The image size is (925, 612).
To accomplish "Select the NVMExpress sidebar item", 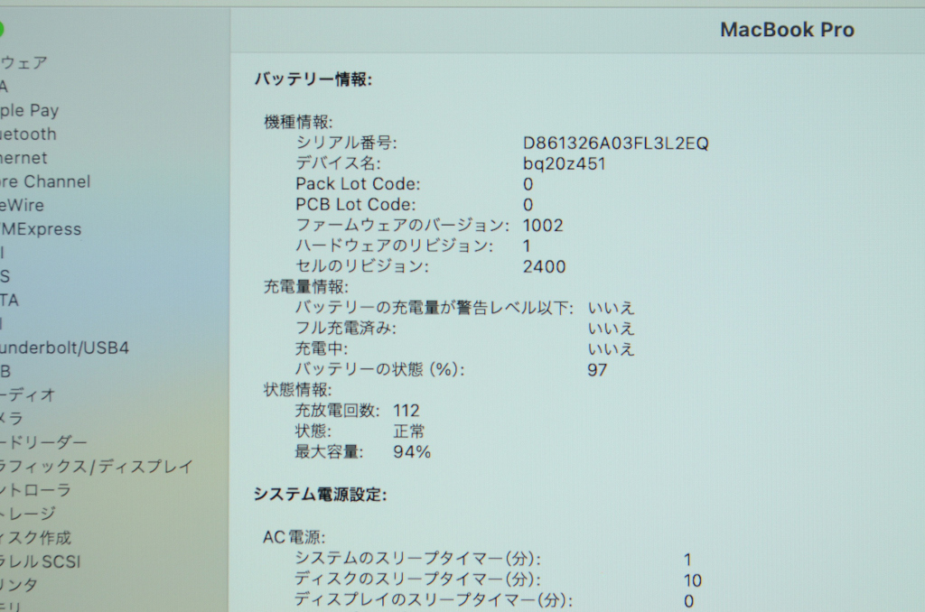I will 41,228.
